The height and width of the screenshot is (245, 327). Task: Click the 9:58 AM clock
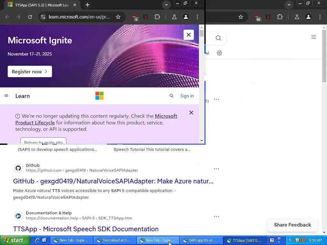(315, 240)
